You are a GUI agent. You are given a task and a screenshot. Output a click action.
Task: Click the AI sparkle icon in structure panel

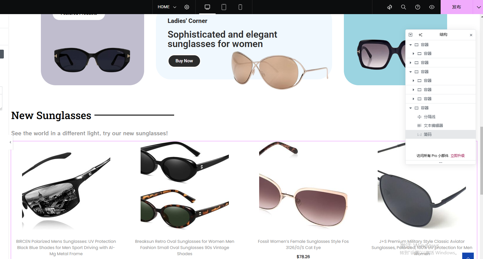tap(421, 35)
